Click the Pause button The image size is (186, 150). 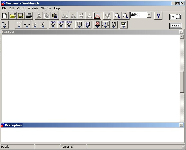point(175,26)
